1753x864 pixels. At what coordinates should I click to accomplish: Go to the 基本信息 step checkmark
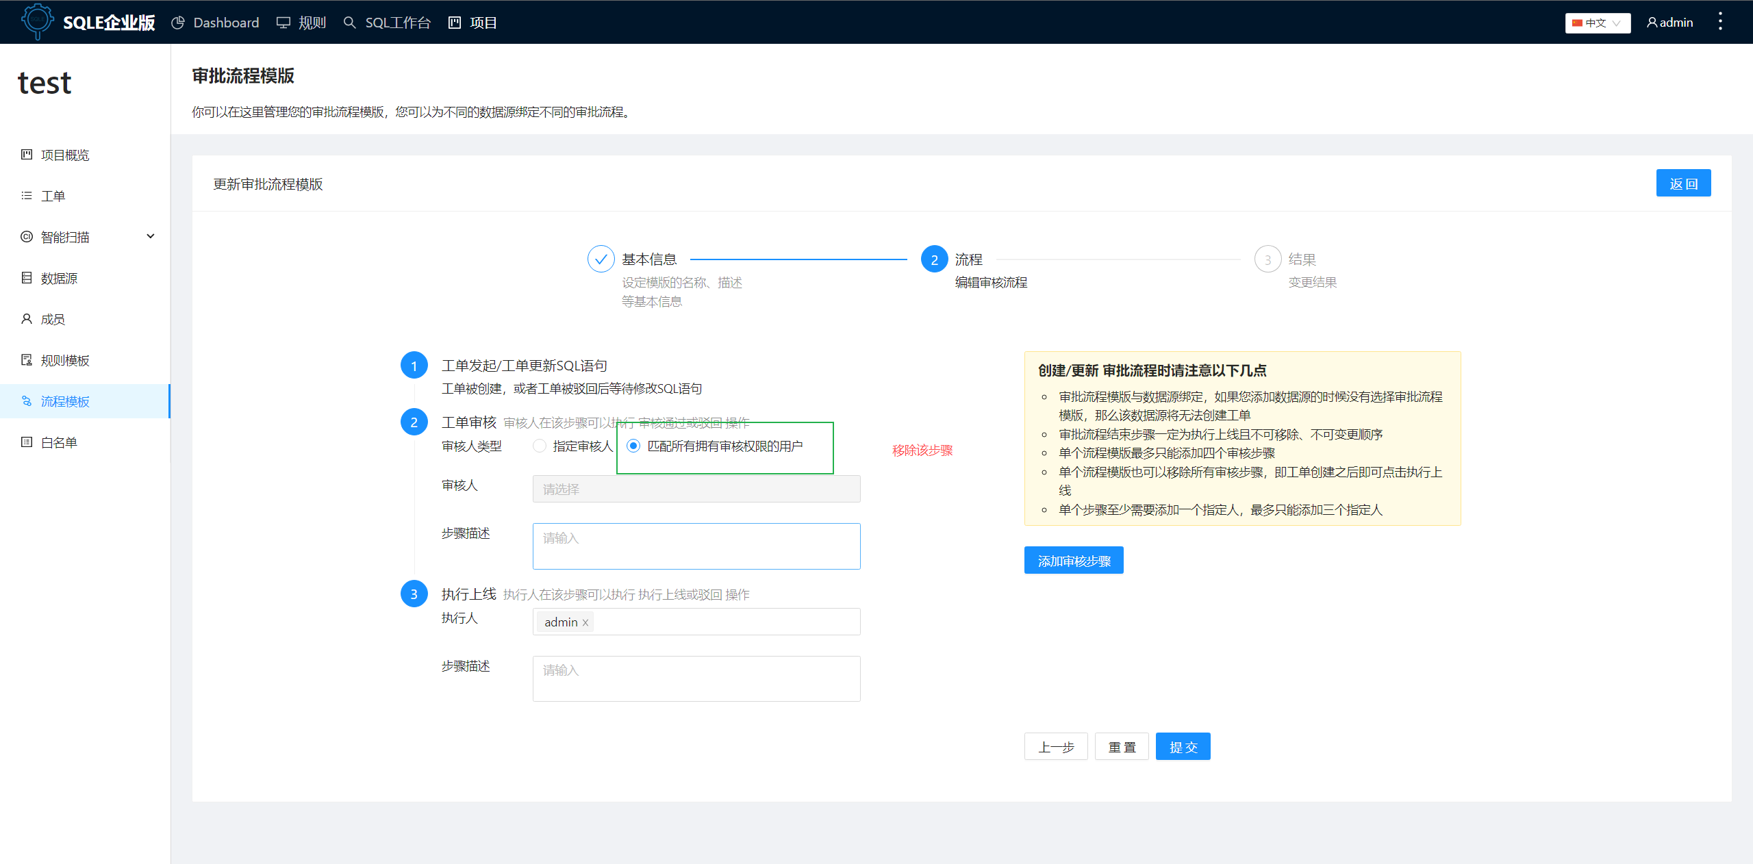(601, 259)
